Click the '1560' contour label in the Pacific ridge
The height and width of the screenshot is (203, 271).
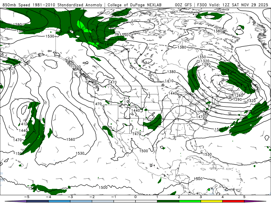(71, 139)
